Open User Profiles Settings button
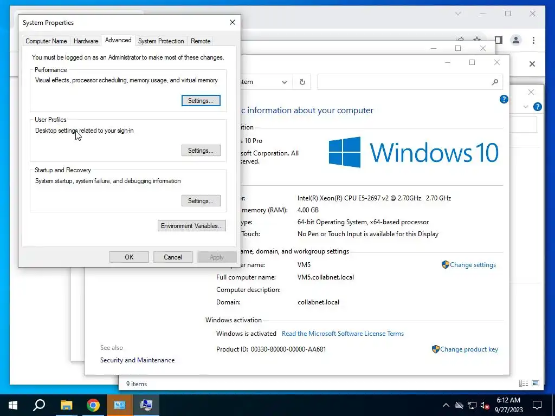Viewport: 555px width, 416px height. [x=201, y=151]
